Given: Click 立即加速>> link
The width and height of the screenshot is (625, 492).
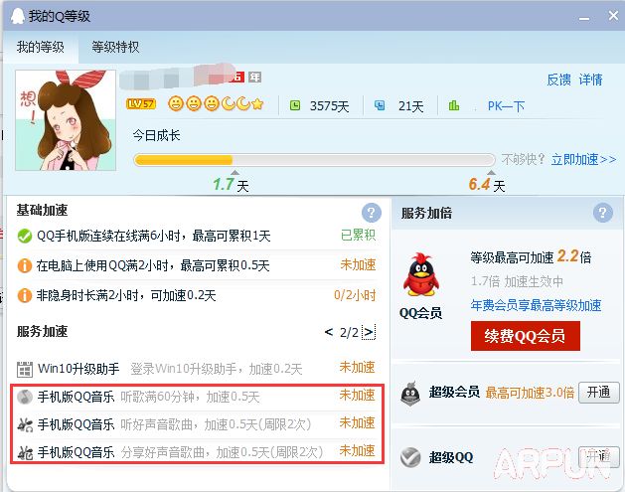Looking at the screenshot, I should tap(583, 159).
